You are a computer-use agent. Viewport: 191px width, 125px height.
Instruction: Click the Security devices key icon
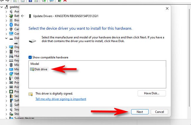click(11, 96)
